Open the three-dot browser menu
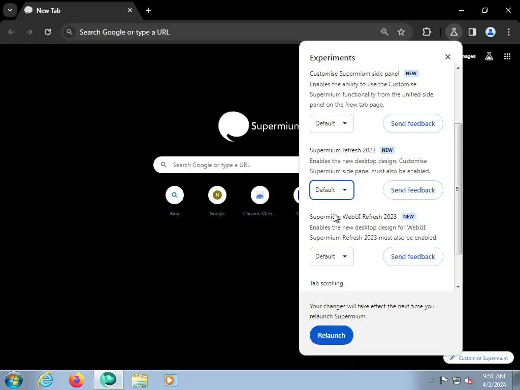 (509, 32)
